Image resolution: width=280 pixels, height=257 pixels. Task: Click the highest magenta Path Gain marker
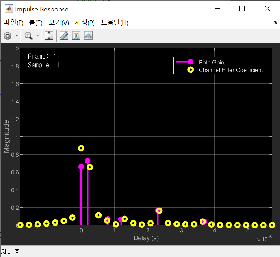(x=88, y=161)
